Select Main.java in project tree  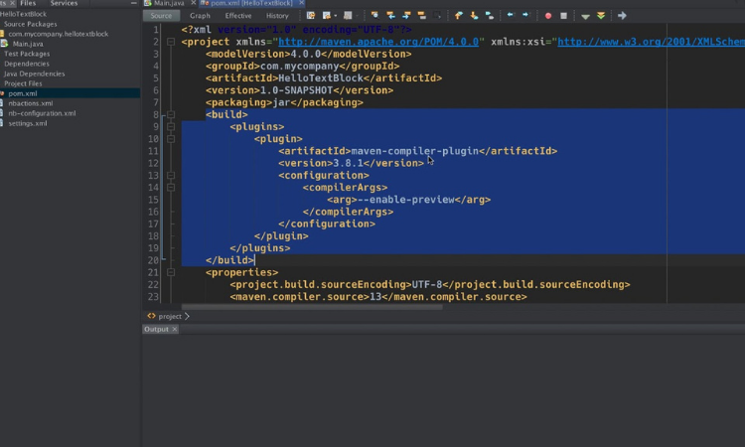pos(28,44)
